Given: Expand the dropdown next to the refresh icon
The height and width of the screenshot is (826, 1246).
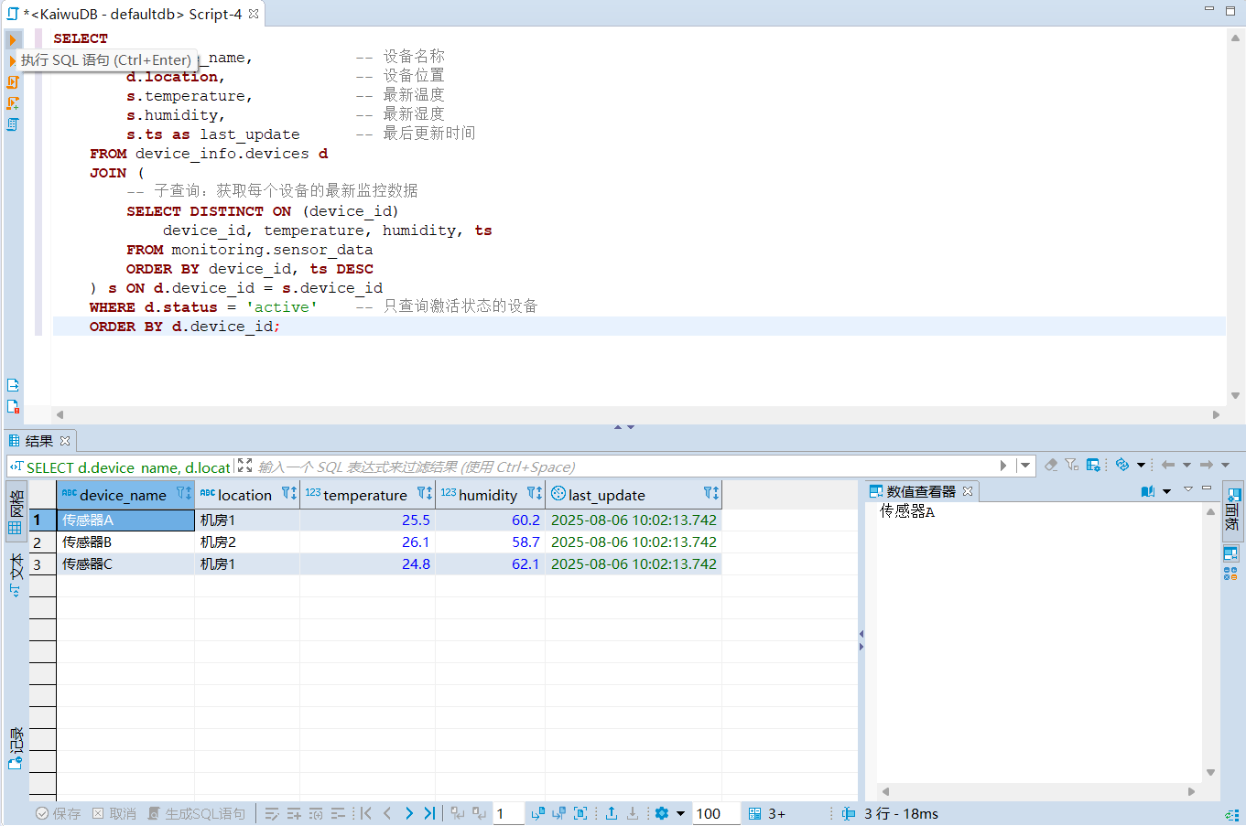Looking at the screenshot, I should click(1141, 466).
